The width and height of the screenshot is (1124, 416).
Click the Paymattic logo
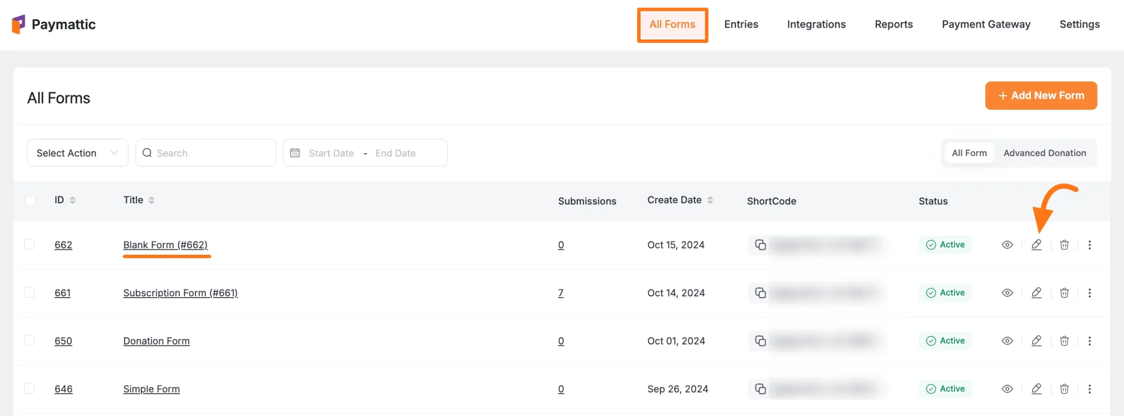(54, 25)
